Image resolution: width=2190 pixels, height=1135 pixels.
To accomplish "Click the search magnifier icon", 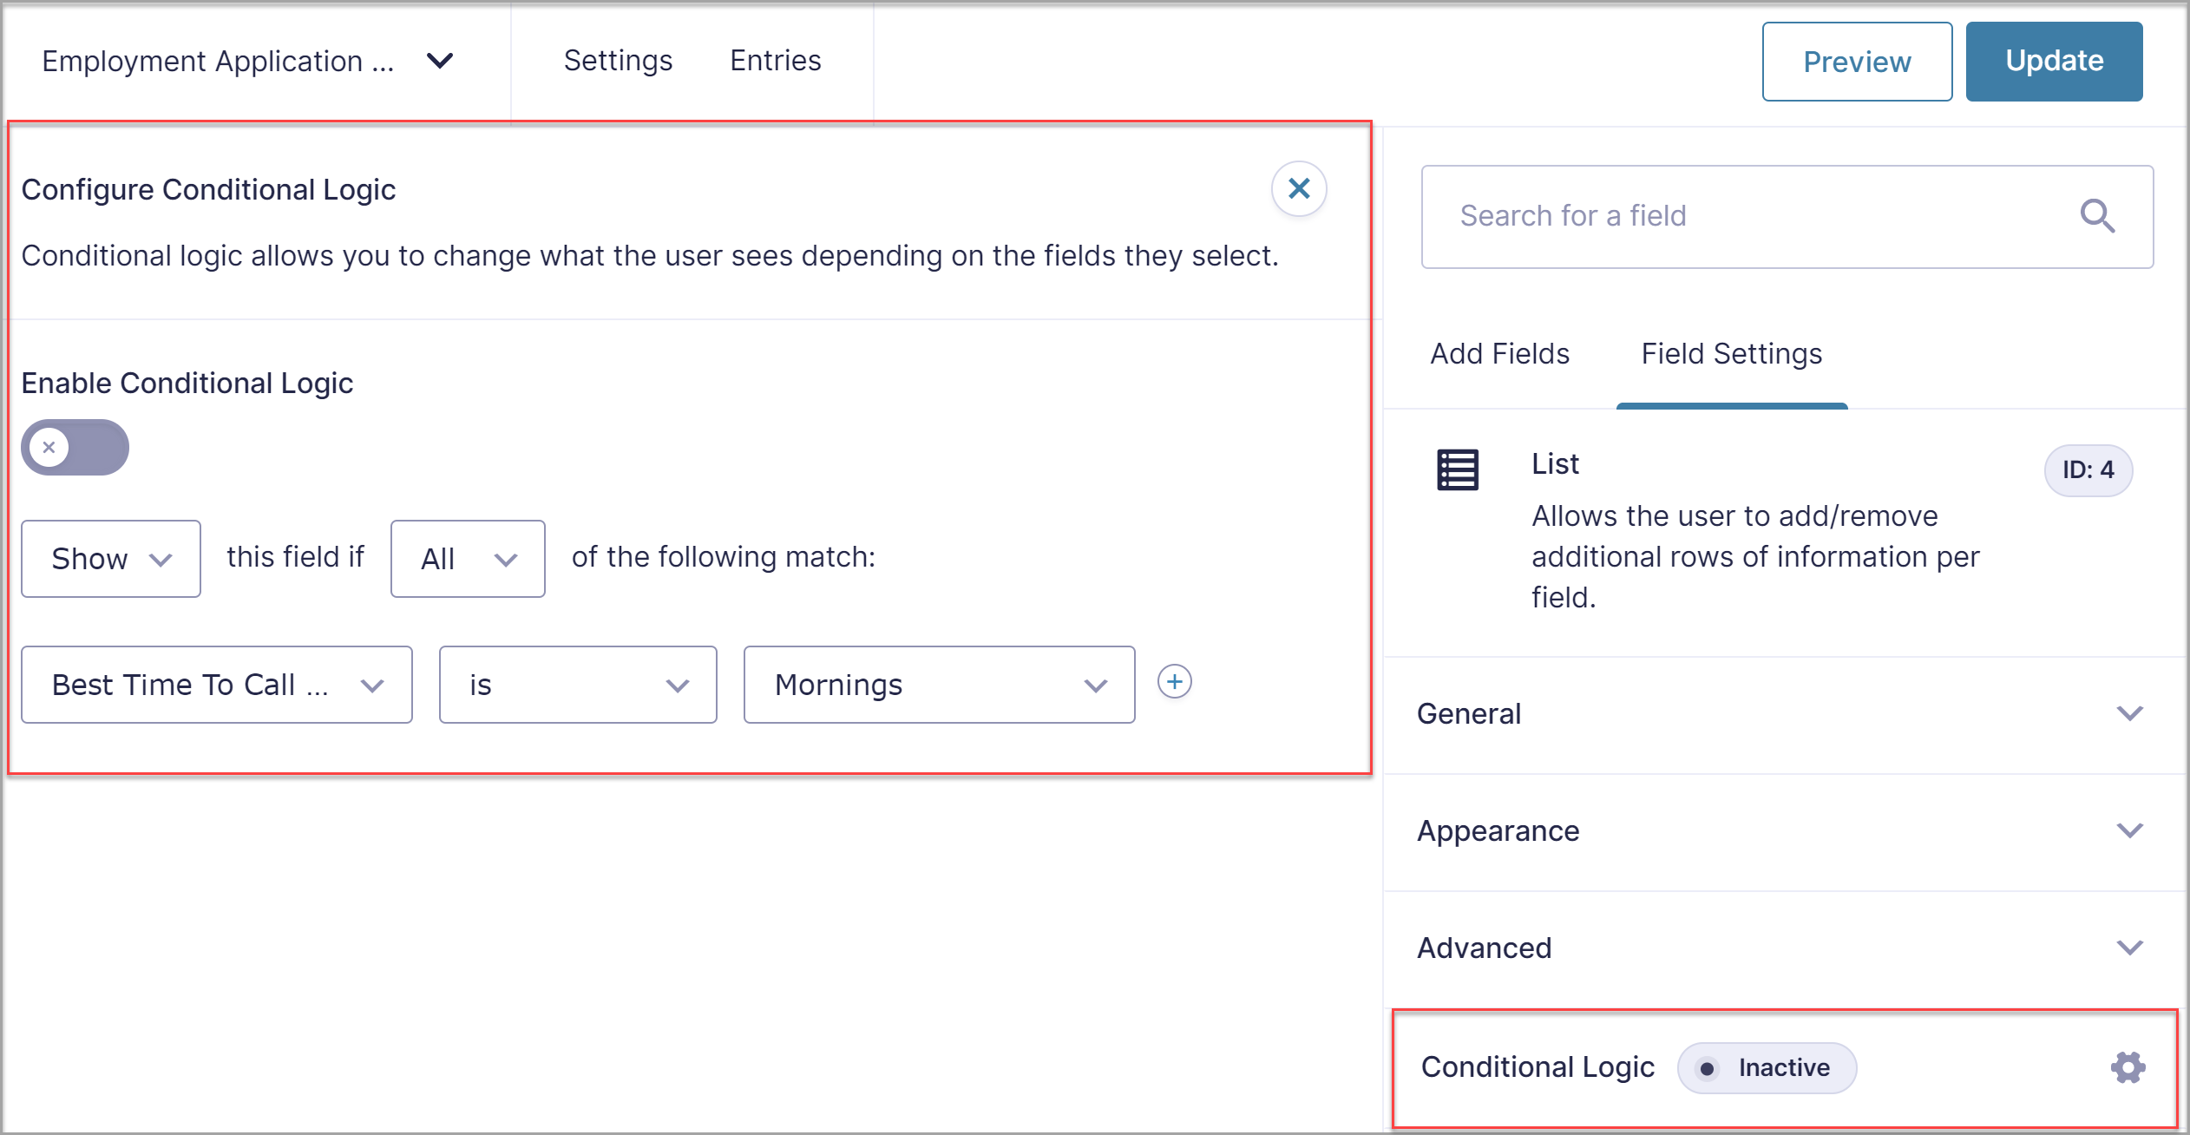I will tap(2097, 216).
